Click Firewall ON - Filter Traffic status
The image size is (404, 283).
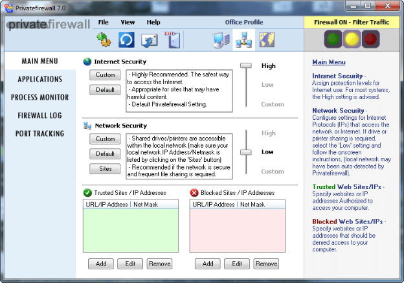pyautogui.click(x=352, y=22)
